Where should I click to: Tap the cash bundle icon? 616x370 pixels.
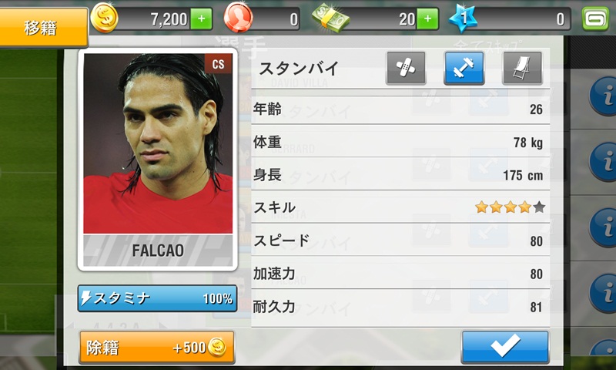pos(330,18)
